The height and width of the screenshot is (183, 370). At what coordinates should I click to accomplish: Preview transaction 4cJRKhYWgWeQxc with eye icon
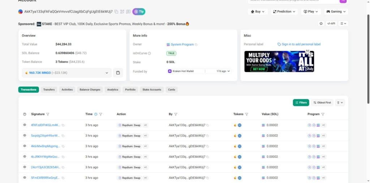(x=25, y=156)
